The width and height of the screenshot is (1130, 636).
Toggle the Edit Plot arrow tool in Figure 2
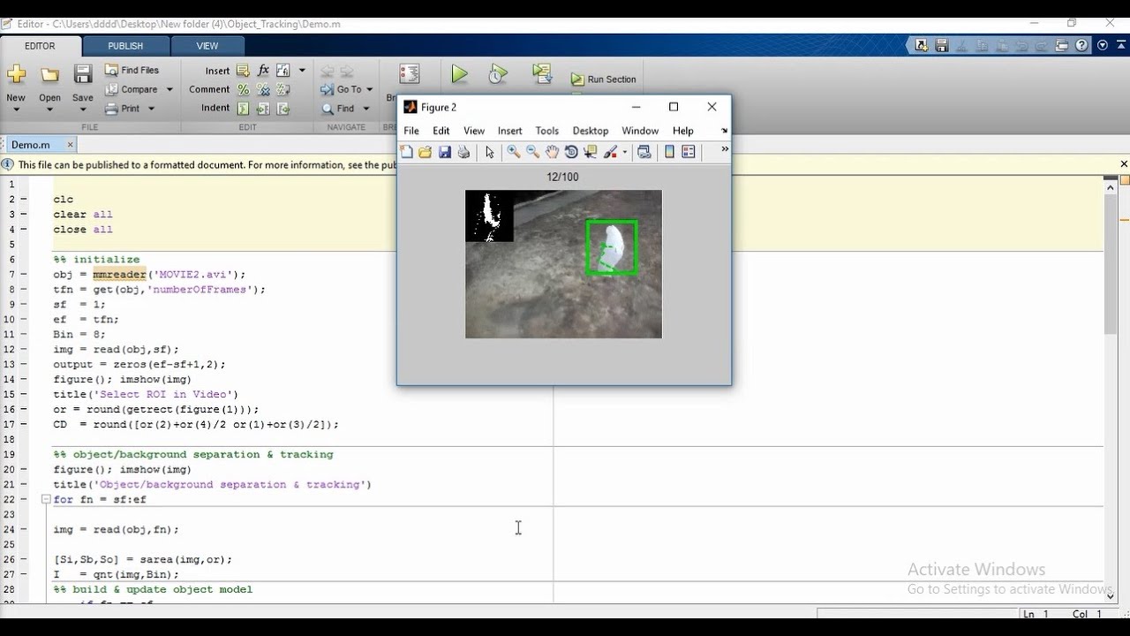(x=490, y=152)
